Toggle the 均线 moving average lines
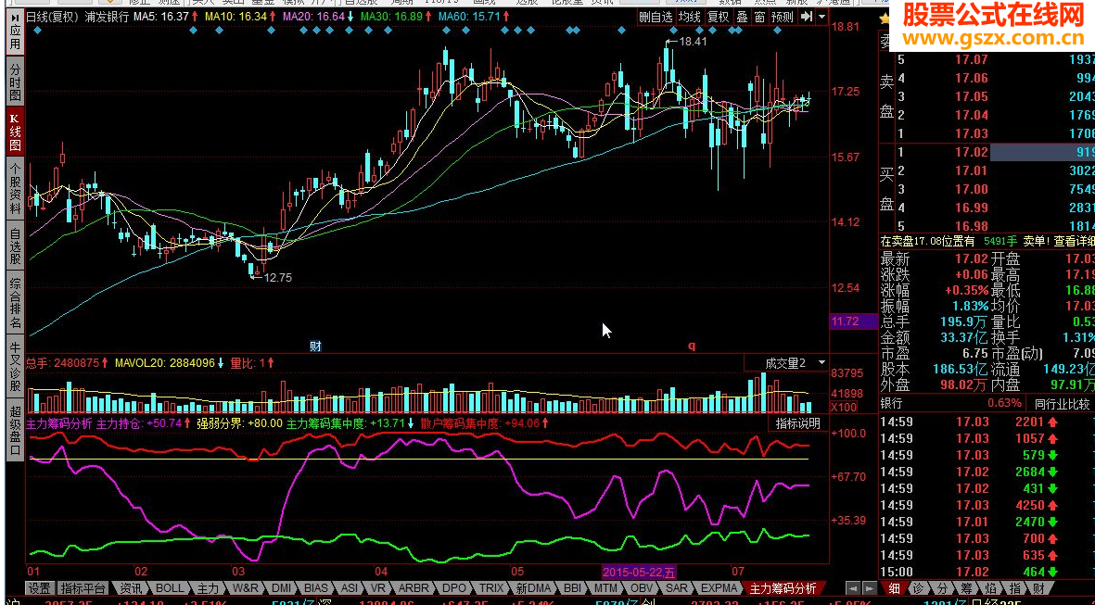The height and width of the screenshot is (605, 1095). click(690, 17)
